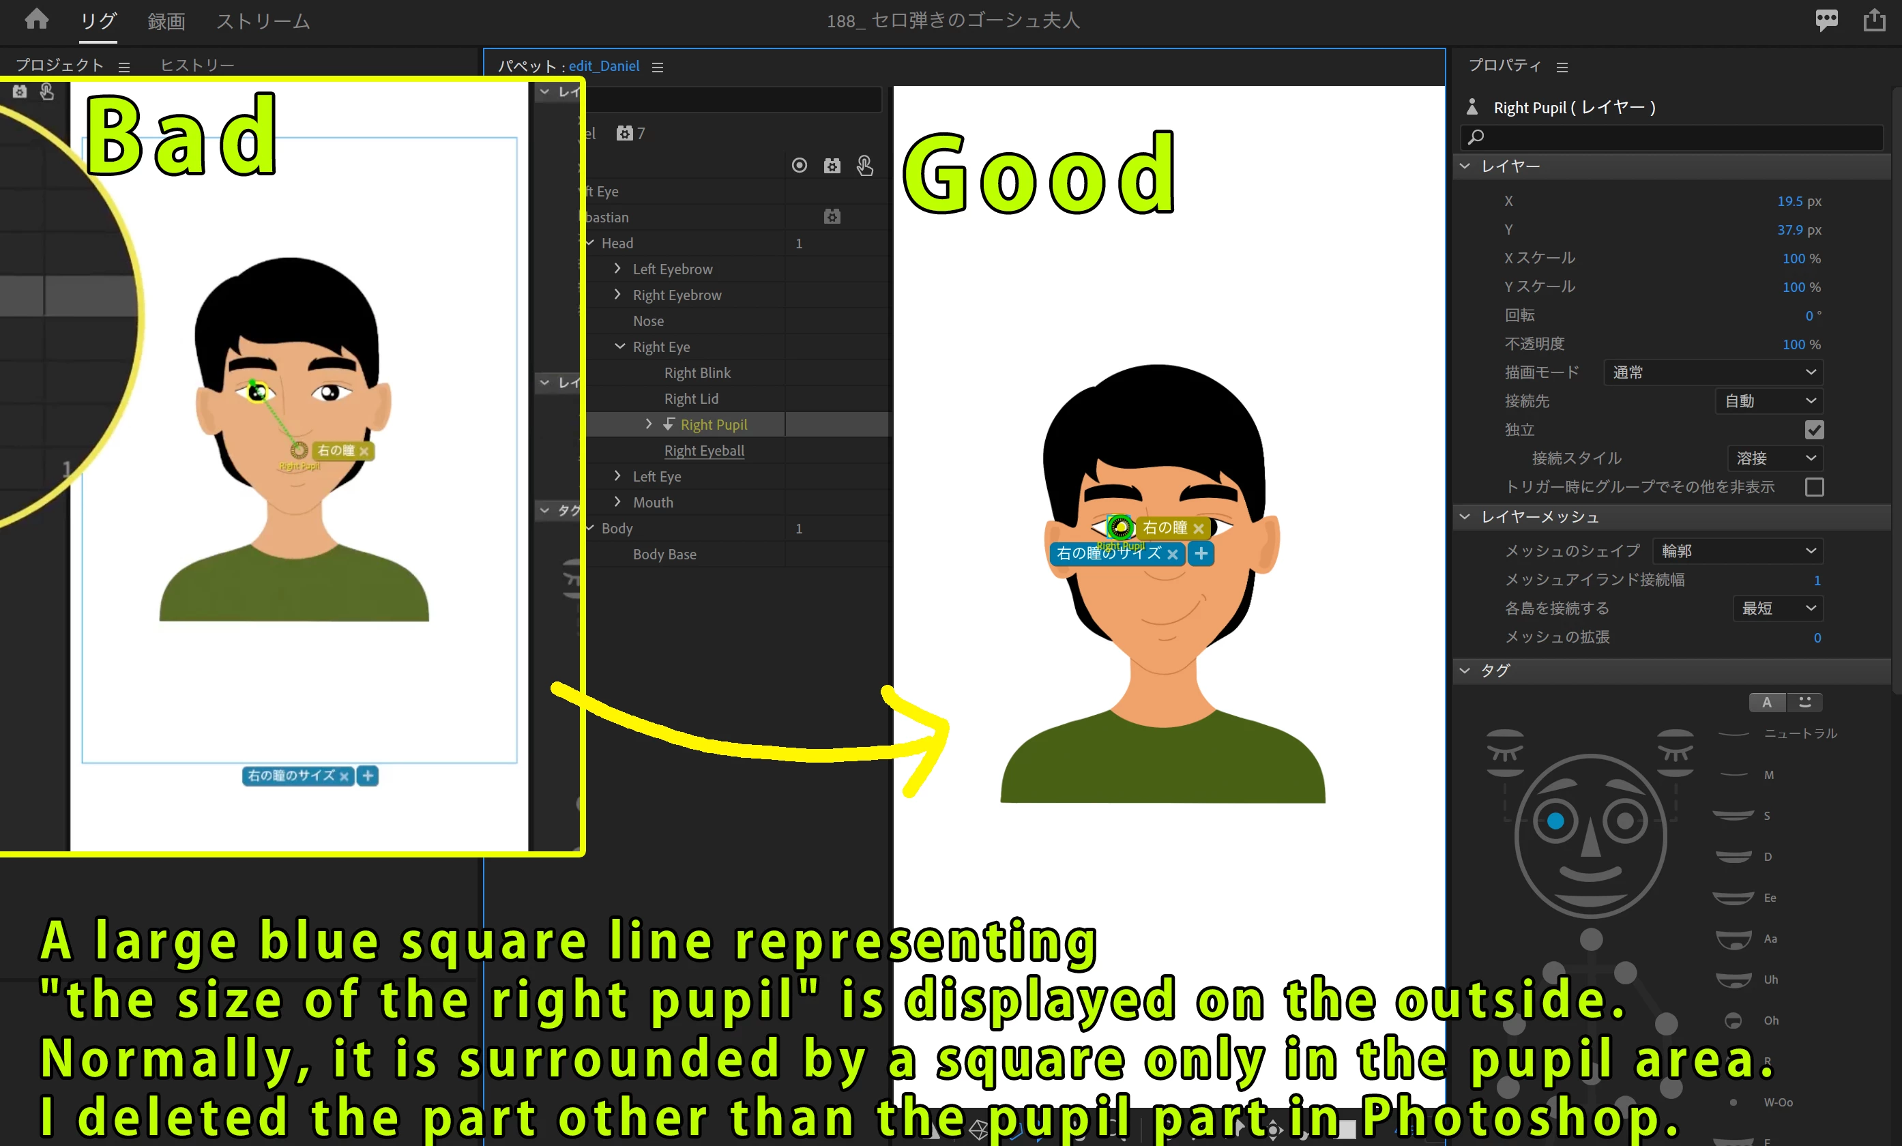The width and height of the screenshot is (1902, 1146).
Task: Click the independence crown icon next to bastian
Action: tap(832, 217)
